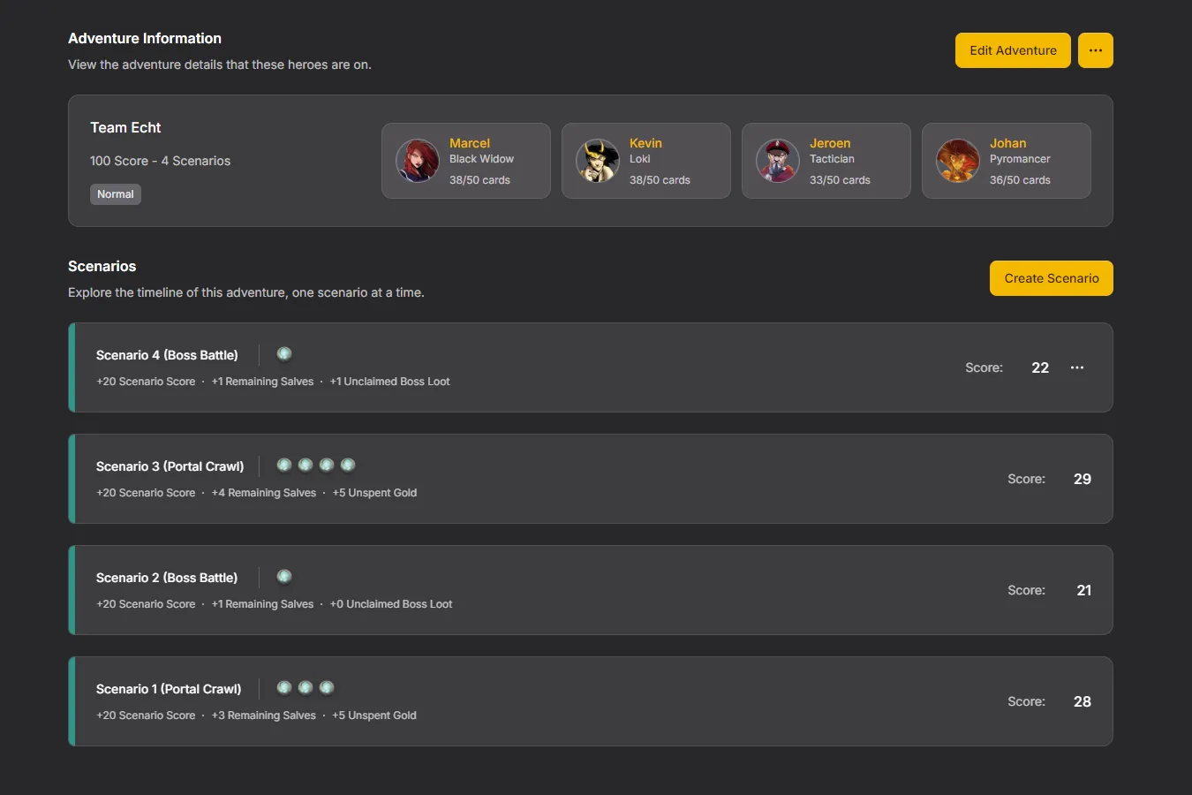Click the salve icon in Scenario 2
Screen dimensions: 1192x795
(x=284, y=577)
